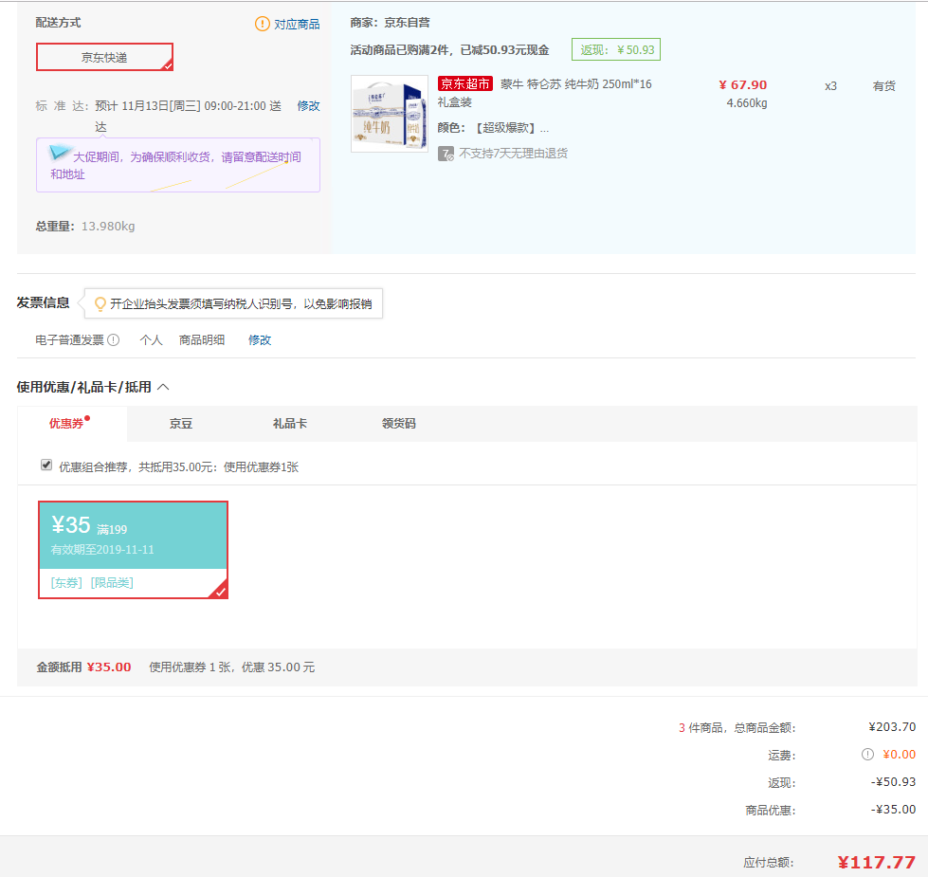Click the 返现 ¥50.93 green tag
This screenshot has height=877, width=928.
click(x=616, y=49)
